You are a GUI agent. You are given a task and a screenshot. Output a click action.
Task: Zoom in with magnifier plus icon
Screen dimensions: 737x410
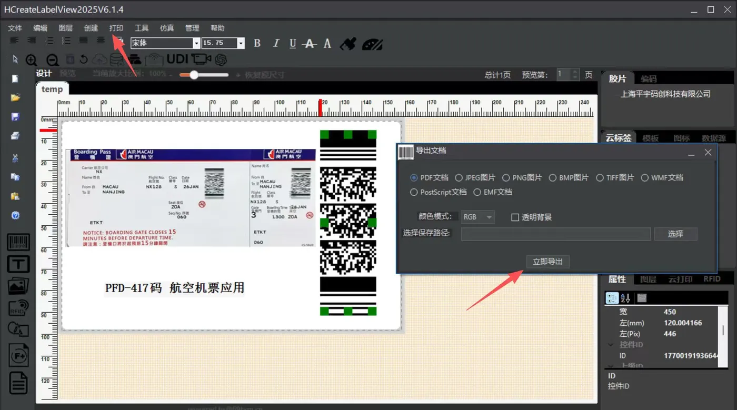[32, 61]
